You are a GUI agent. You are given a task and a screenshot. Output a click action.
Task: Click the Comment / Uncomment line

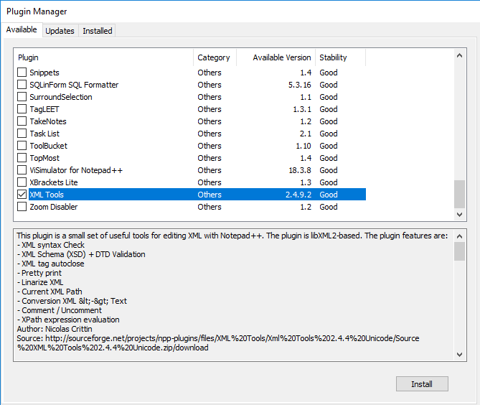[60, 310]
